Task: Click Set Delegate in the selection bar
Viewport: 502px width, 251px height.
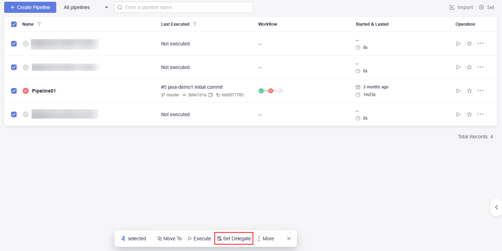Action: [x=234, y=239]
